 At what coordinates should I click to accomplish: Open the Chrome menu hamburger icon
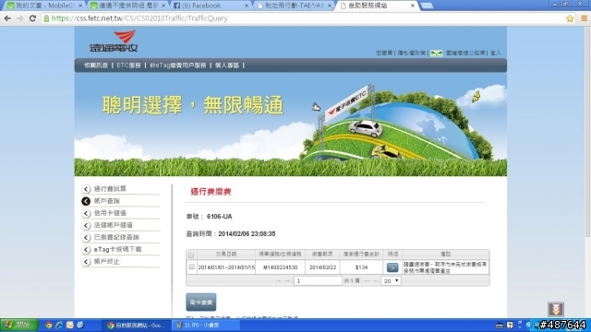[584, 18]
